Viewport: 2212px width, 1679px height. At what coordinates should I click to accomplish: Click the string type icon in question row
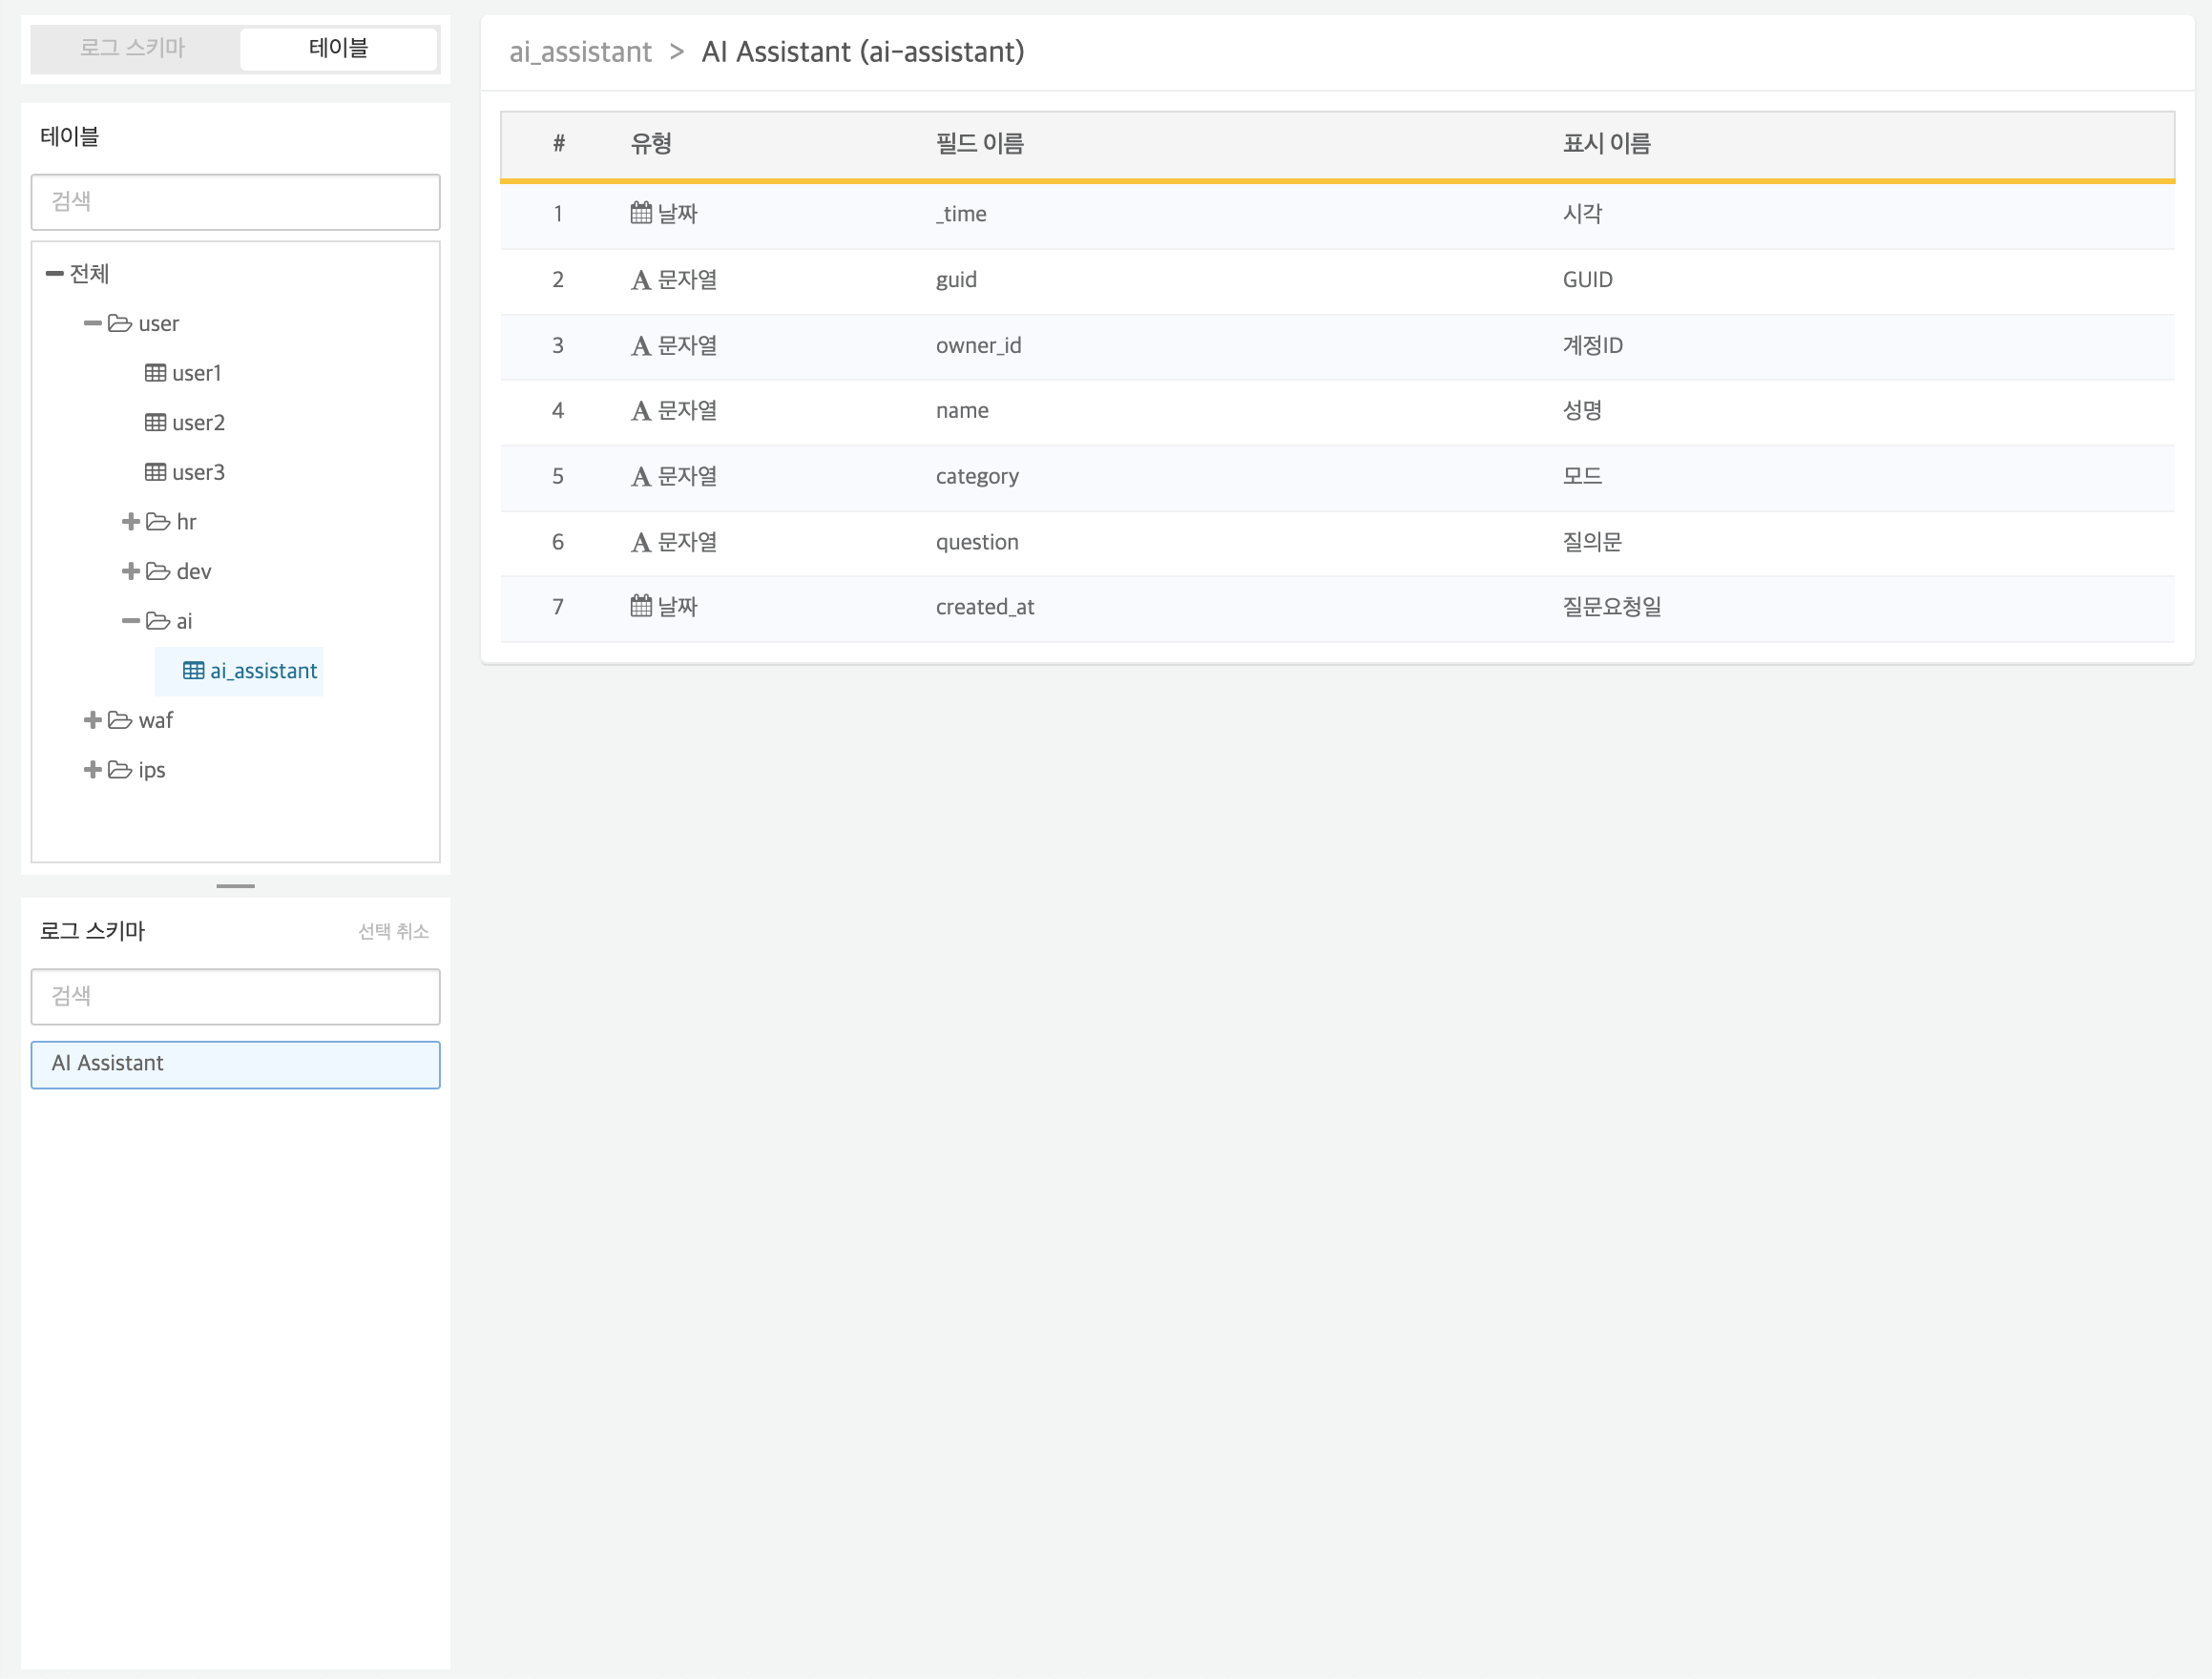click(641, 543)
